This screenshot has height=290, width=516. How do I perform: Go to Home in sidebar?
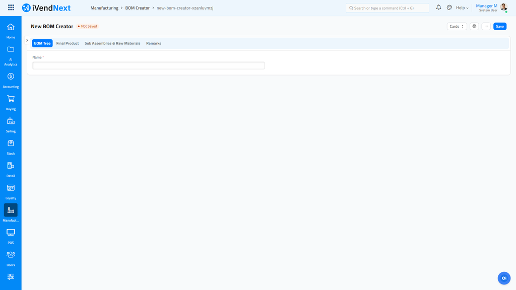[x=11, y=31]
